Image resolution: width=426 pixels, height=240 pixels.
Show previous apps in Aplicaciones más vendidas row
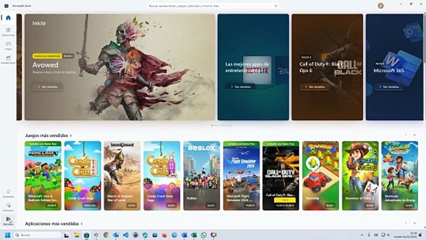pos(406,223)
